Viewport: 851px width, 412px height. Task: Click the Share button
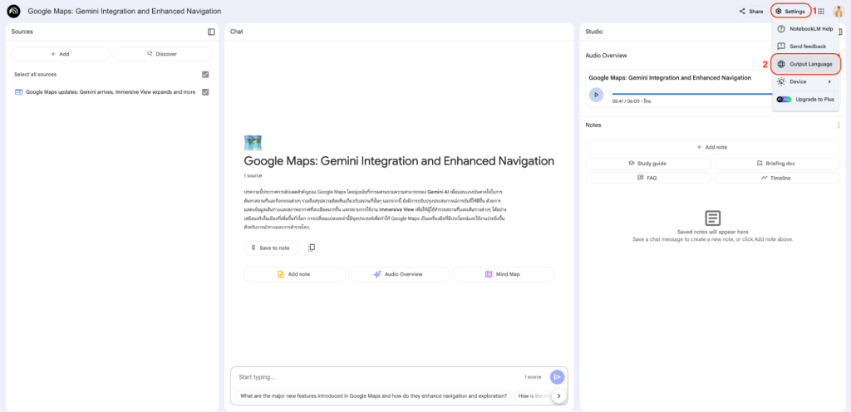tap(751, 11)
